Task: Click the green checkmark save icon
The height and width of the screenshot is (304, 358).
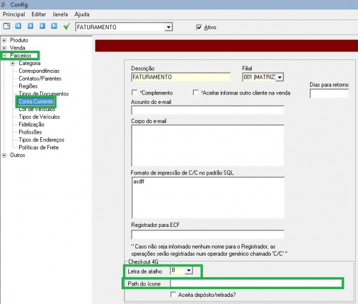Action: 67,27
